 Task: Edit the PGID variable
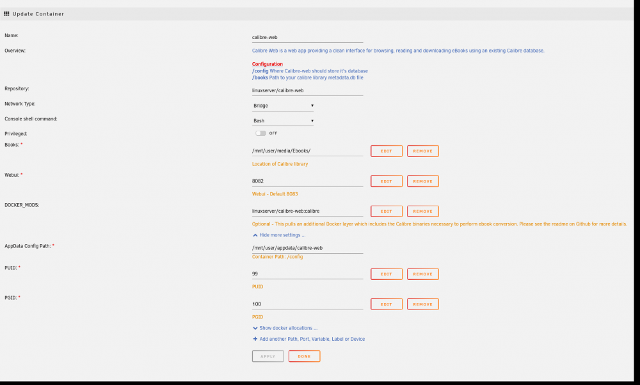(386, 304)
